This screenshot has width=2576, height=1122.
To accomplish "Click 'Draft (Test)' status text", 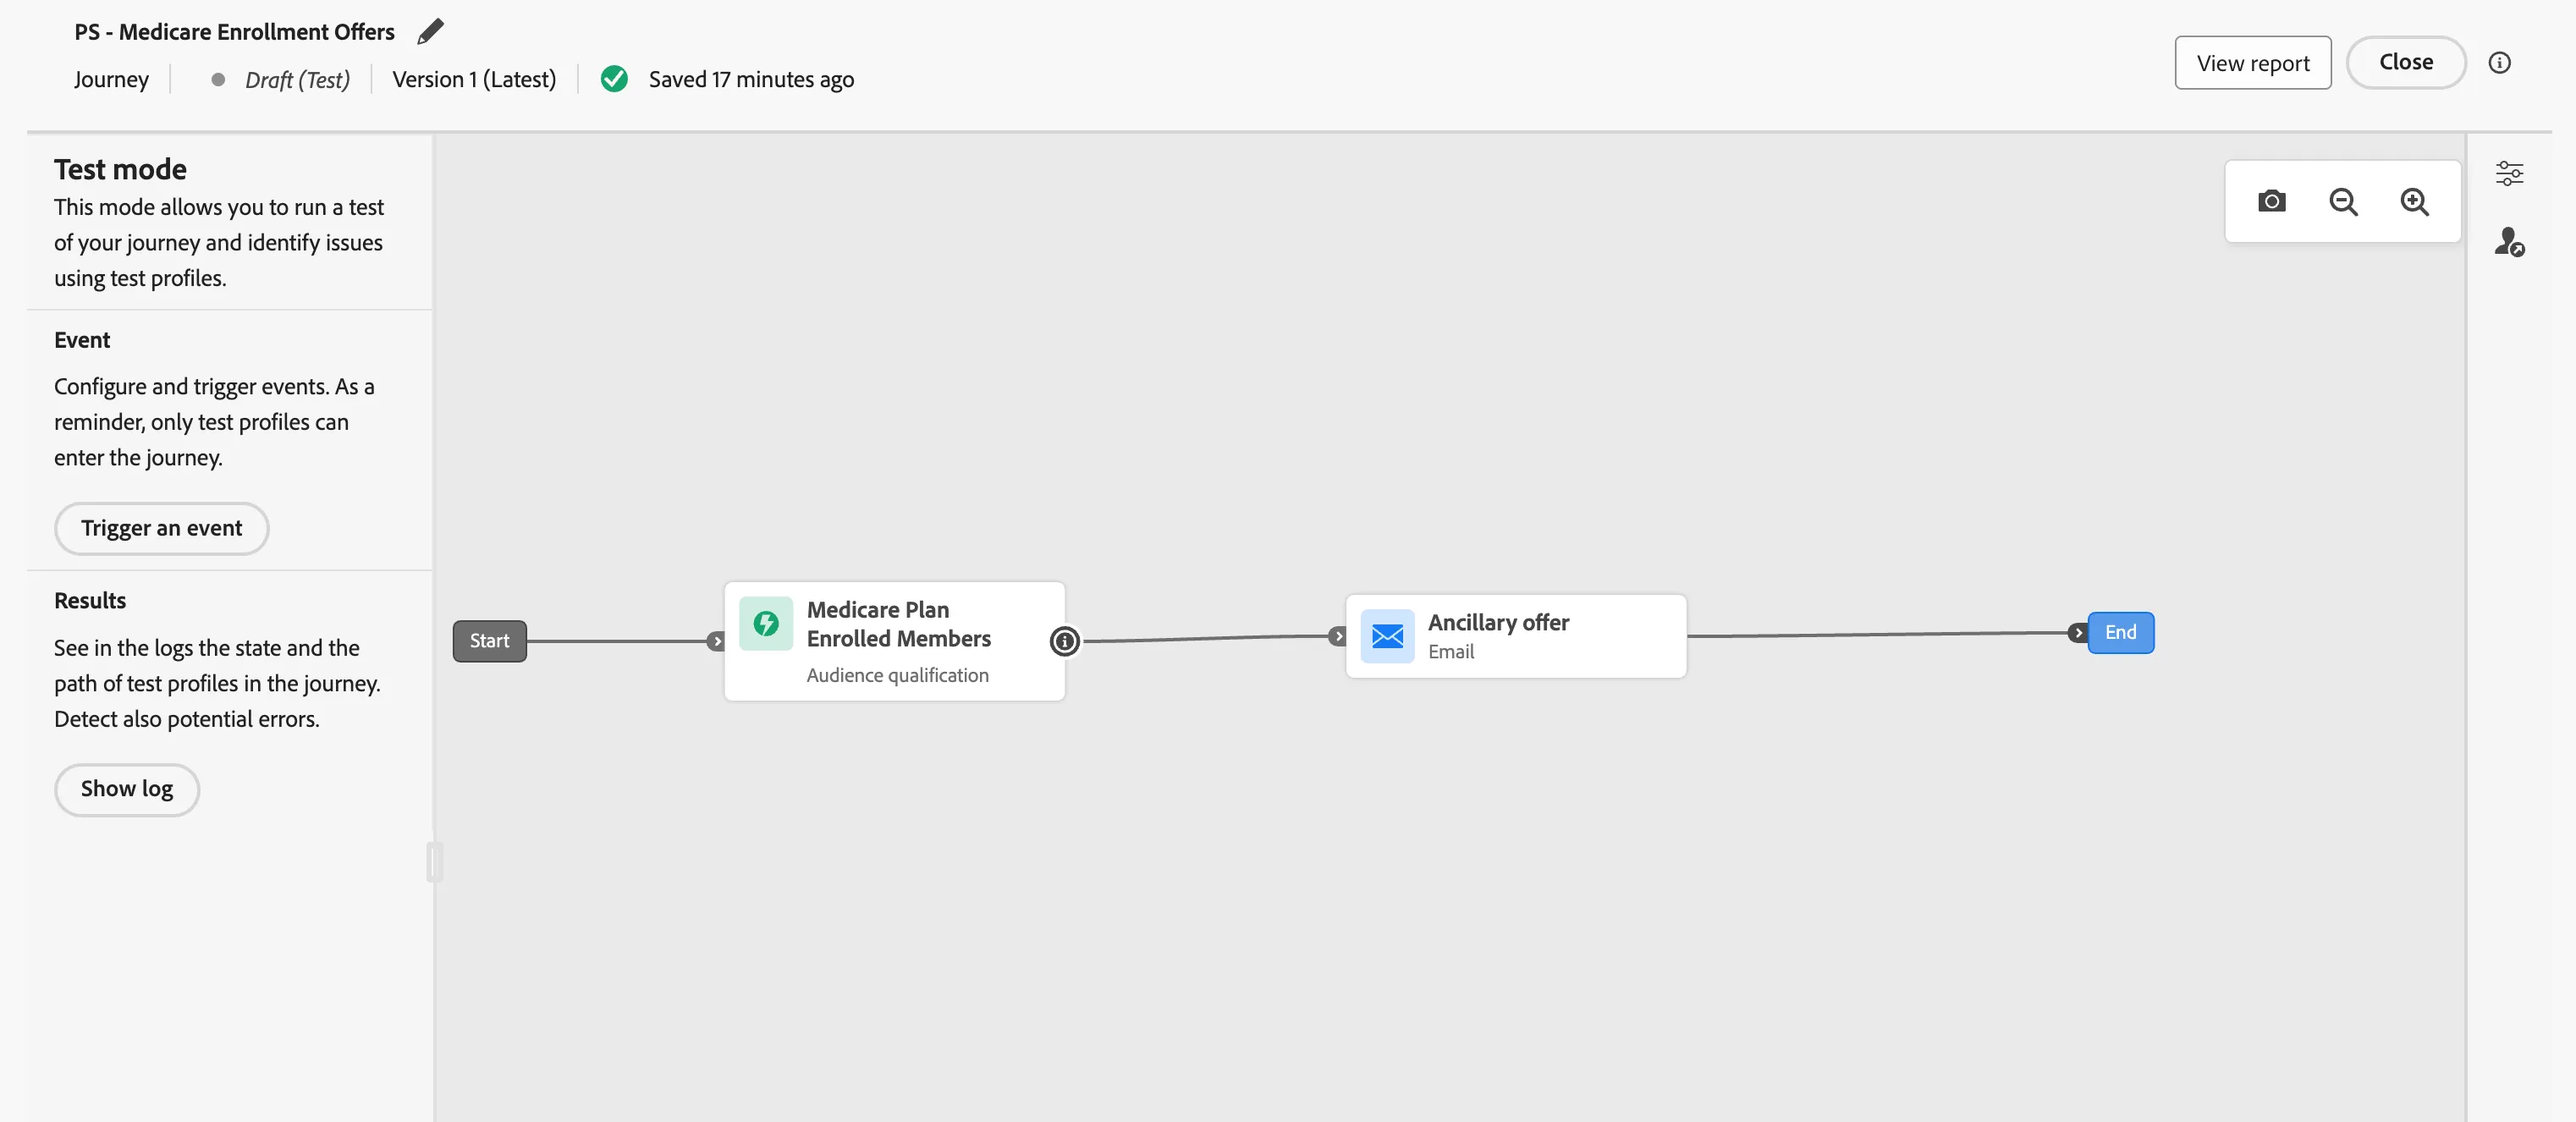I will click(x=297, y=79).
